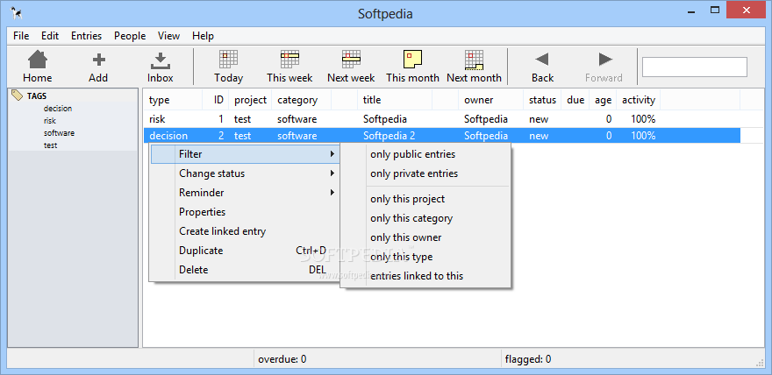Open the Inbox download icon
Image resolution: width=772 pixels, height=375 pixels.
[x=160, y=60]
